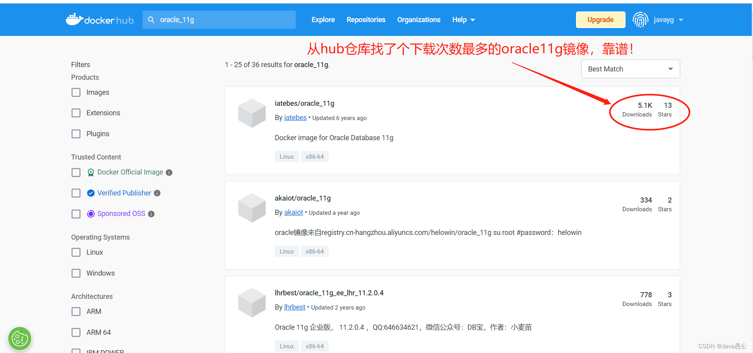Click x86-64 tag on lhrbest result
753x353 pixels.
click(315, 346)
